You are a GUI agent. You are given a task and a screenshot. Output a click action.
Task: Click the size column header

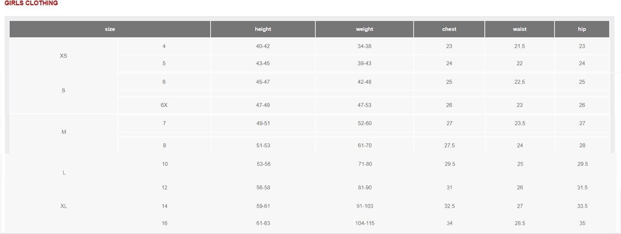110,29
